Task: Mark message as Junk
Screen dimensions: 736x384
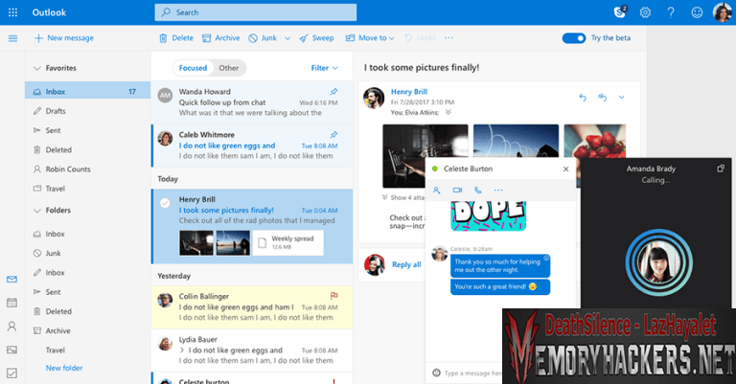Action: 263,38
